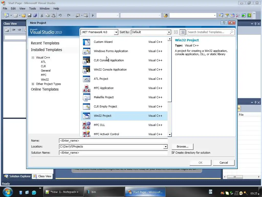
Task: Open Notepad++ from the taskbar
Action: click(63, 192)
